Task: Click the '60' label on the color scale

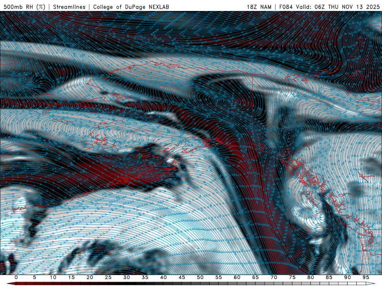Action: point(237,277)
